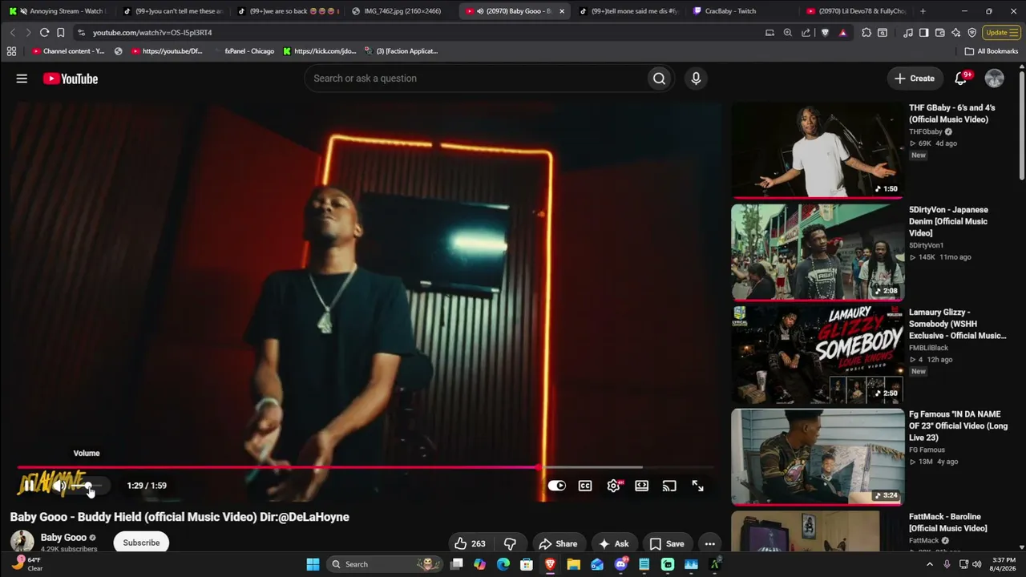This screenshot has width=1026, height=577.
Task: Click the browser Update button
Action: [1002, 33]
